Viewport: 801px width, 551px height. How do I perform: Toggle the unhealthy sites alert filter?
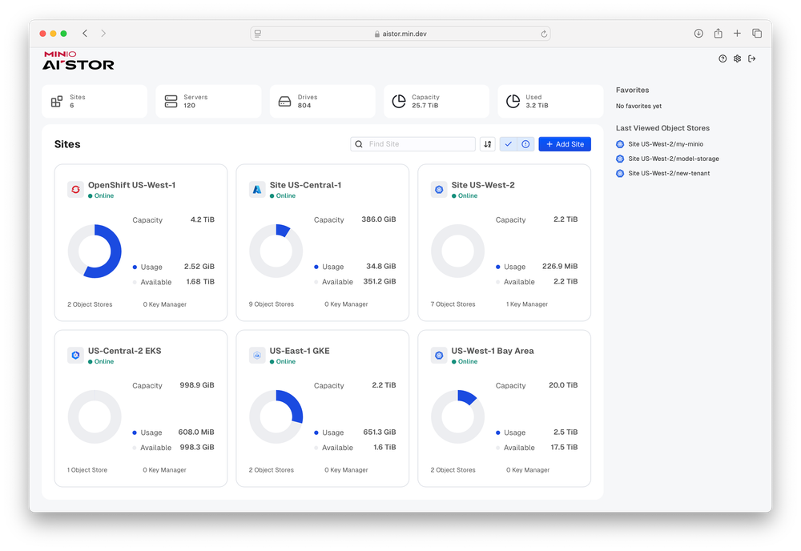525,143
